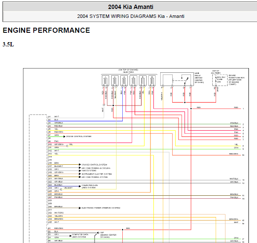Click the "AIR CONDITIONING SYSTEM" label at pin A20
The image size is (257, 243).
tap(95, 177)
